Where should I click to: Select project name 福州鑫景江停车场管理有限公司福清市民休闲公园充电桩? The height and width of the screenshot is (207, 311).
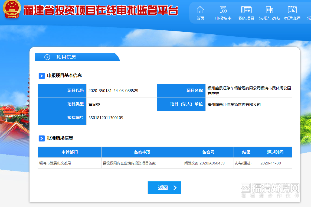249,91
